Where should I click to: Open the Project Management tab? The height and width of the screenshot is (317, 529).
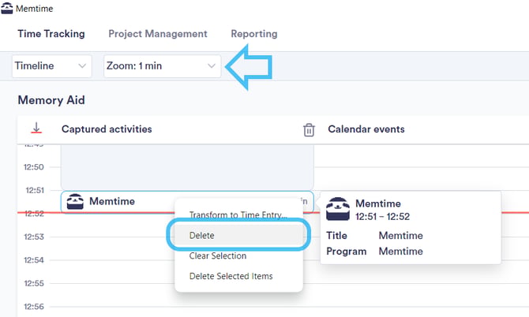(x=158, y=34)
